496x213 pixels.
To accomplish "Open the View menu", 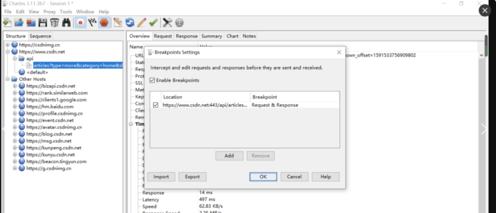I will (x=34, y=12).
